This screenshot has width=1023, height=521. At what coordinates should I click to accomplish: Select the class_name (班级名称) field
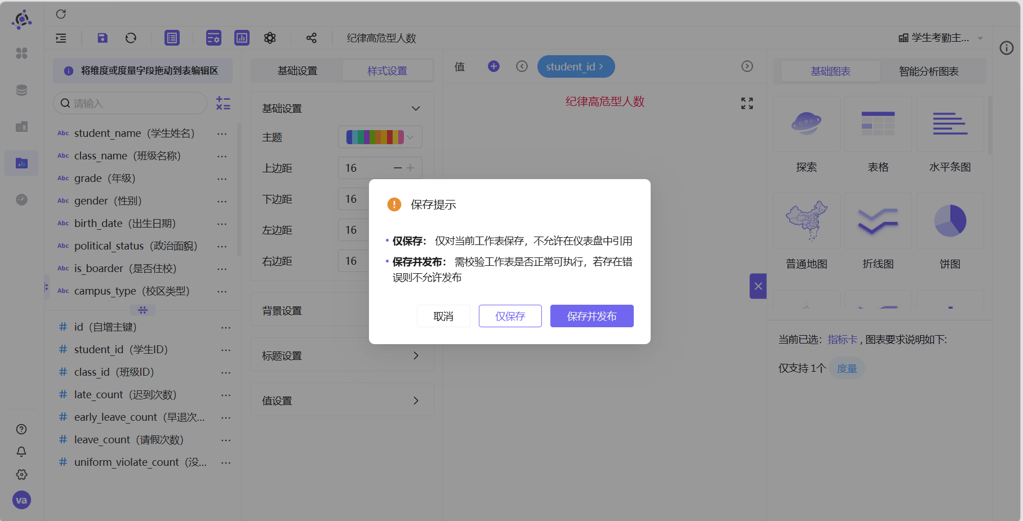point(127,156)
